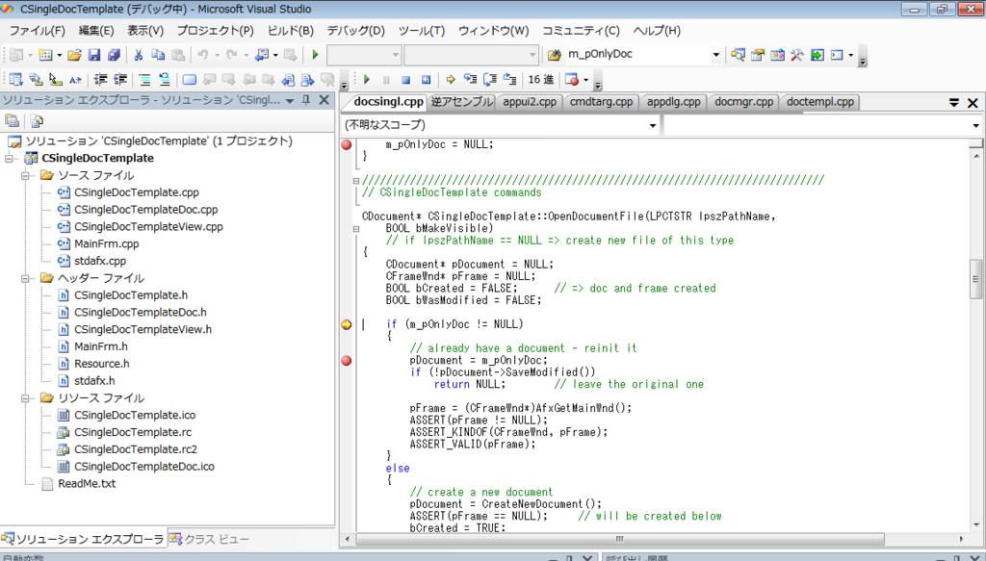Click the Navigate Backward icon

(262, 55)
